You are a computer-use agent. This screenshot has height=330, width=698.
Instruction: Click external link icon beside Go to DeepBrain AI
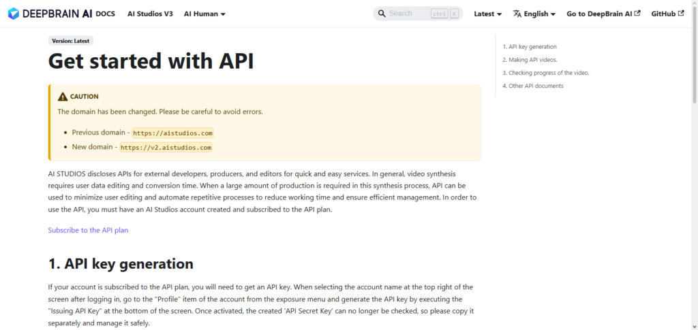tap(637, 14)
